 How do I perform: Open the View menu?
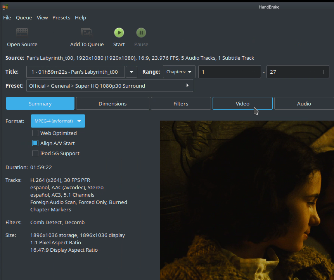[42, 18]
